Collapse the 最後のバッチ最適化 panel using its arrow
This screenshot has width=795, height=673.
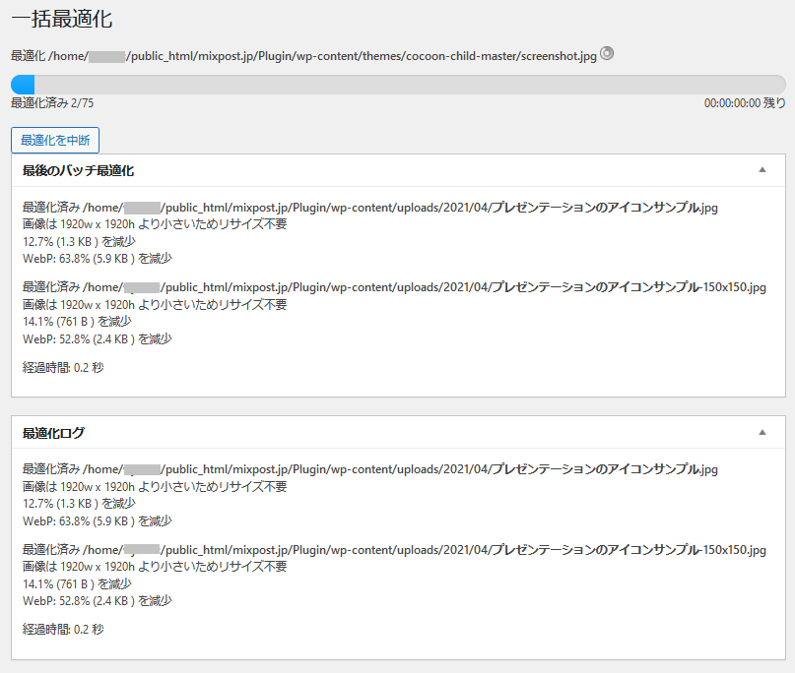point(762,170)
